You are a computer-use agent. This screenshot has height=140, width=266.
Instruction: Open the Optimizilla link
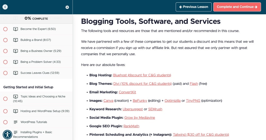(x=173, y=100)
